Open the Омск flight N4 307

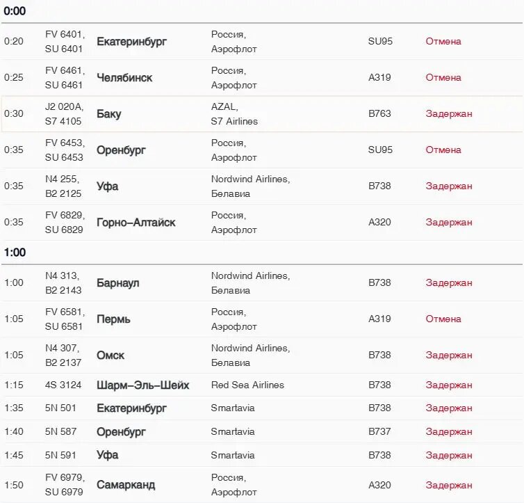point(262,356)
